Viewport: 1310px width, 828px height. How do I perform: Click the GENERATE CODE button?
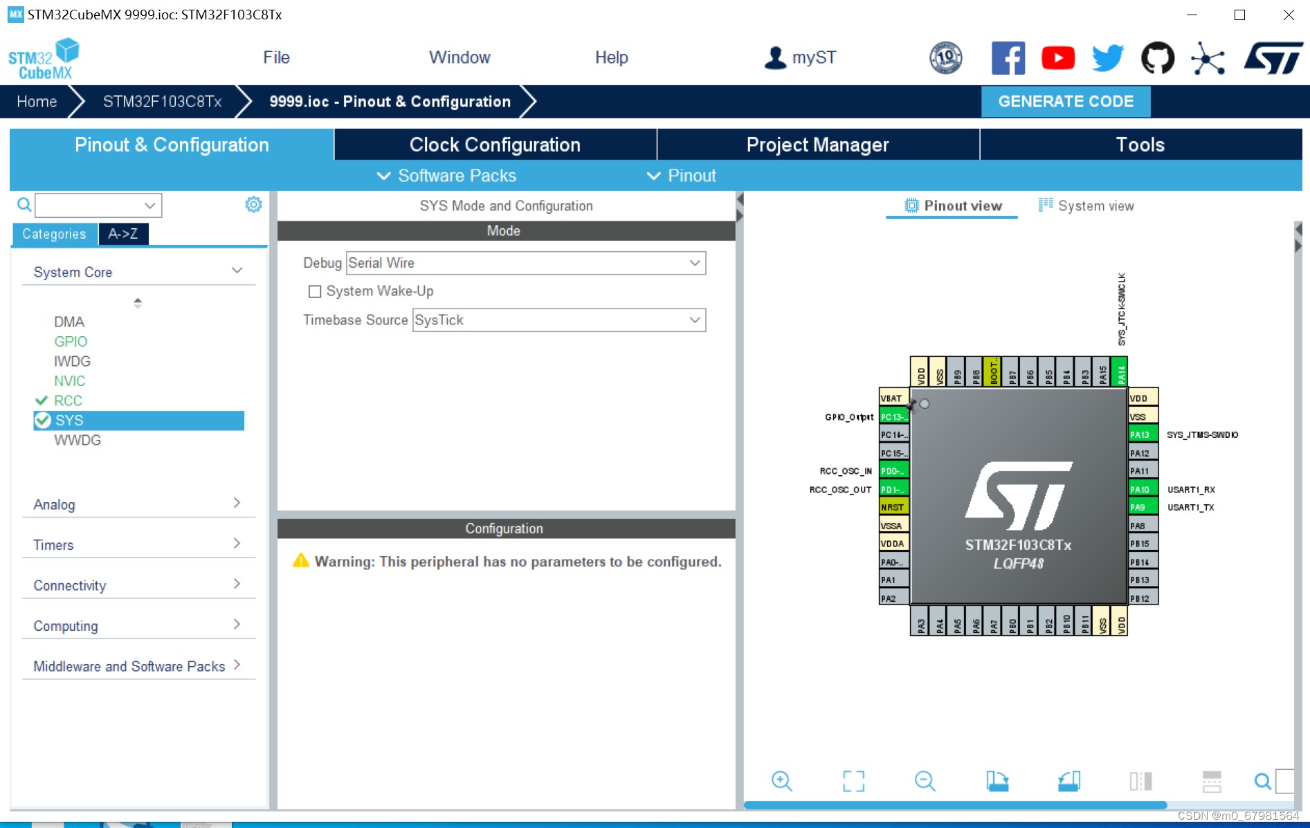point(1066,102)
